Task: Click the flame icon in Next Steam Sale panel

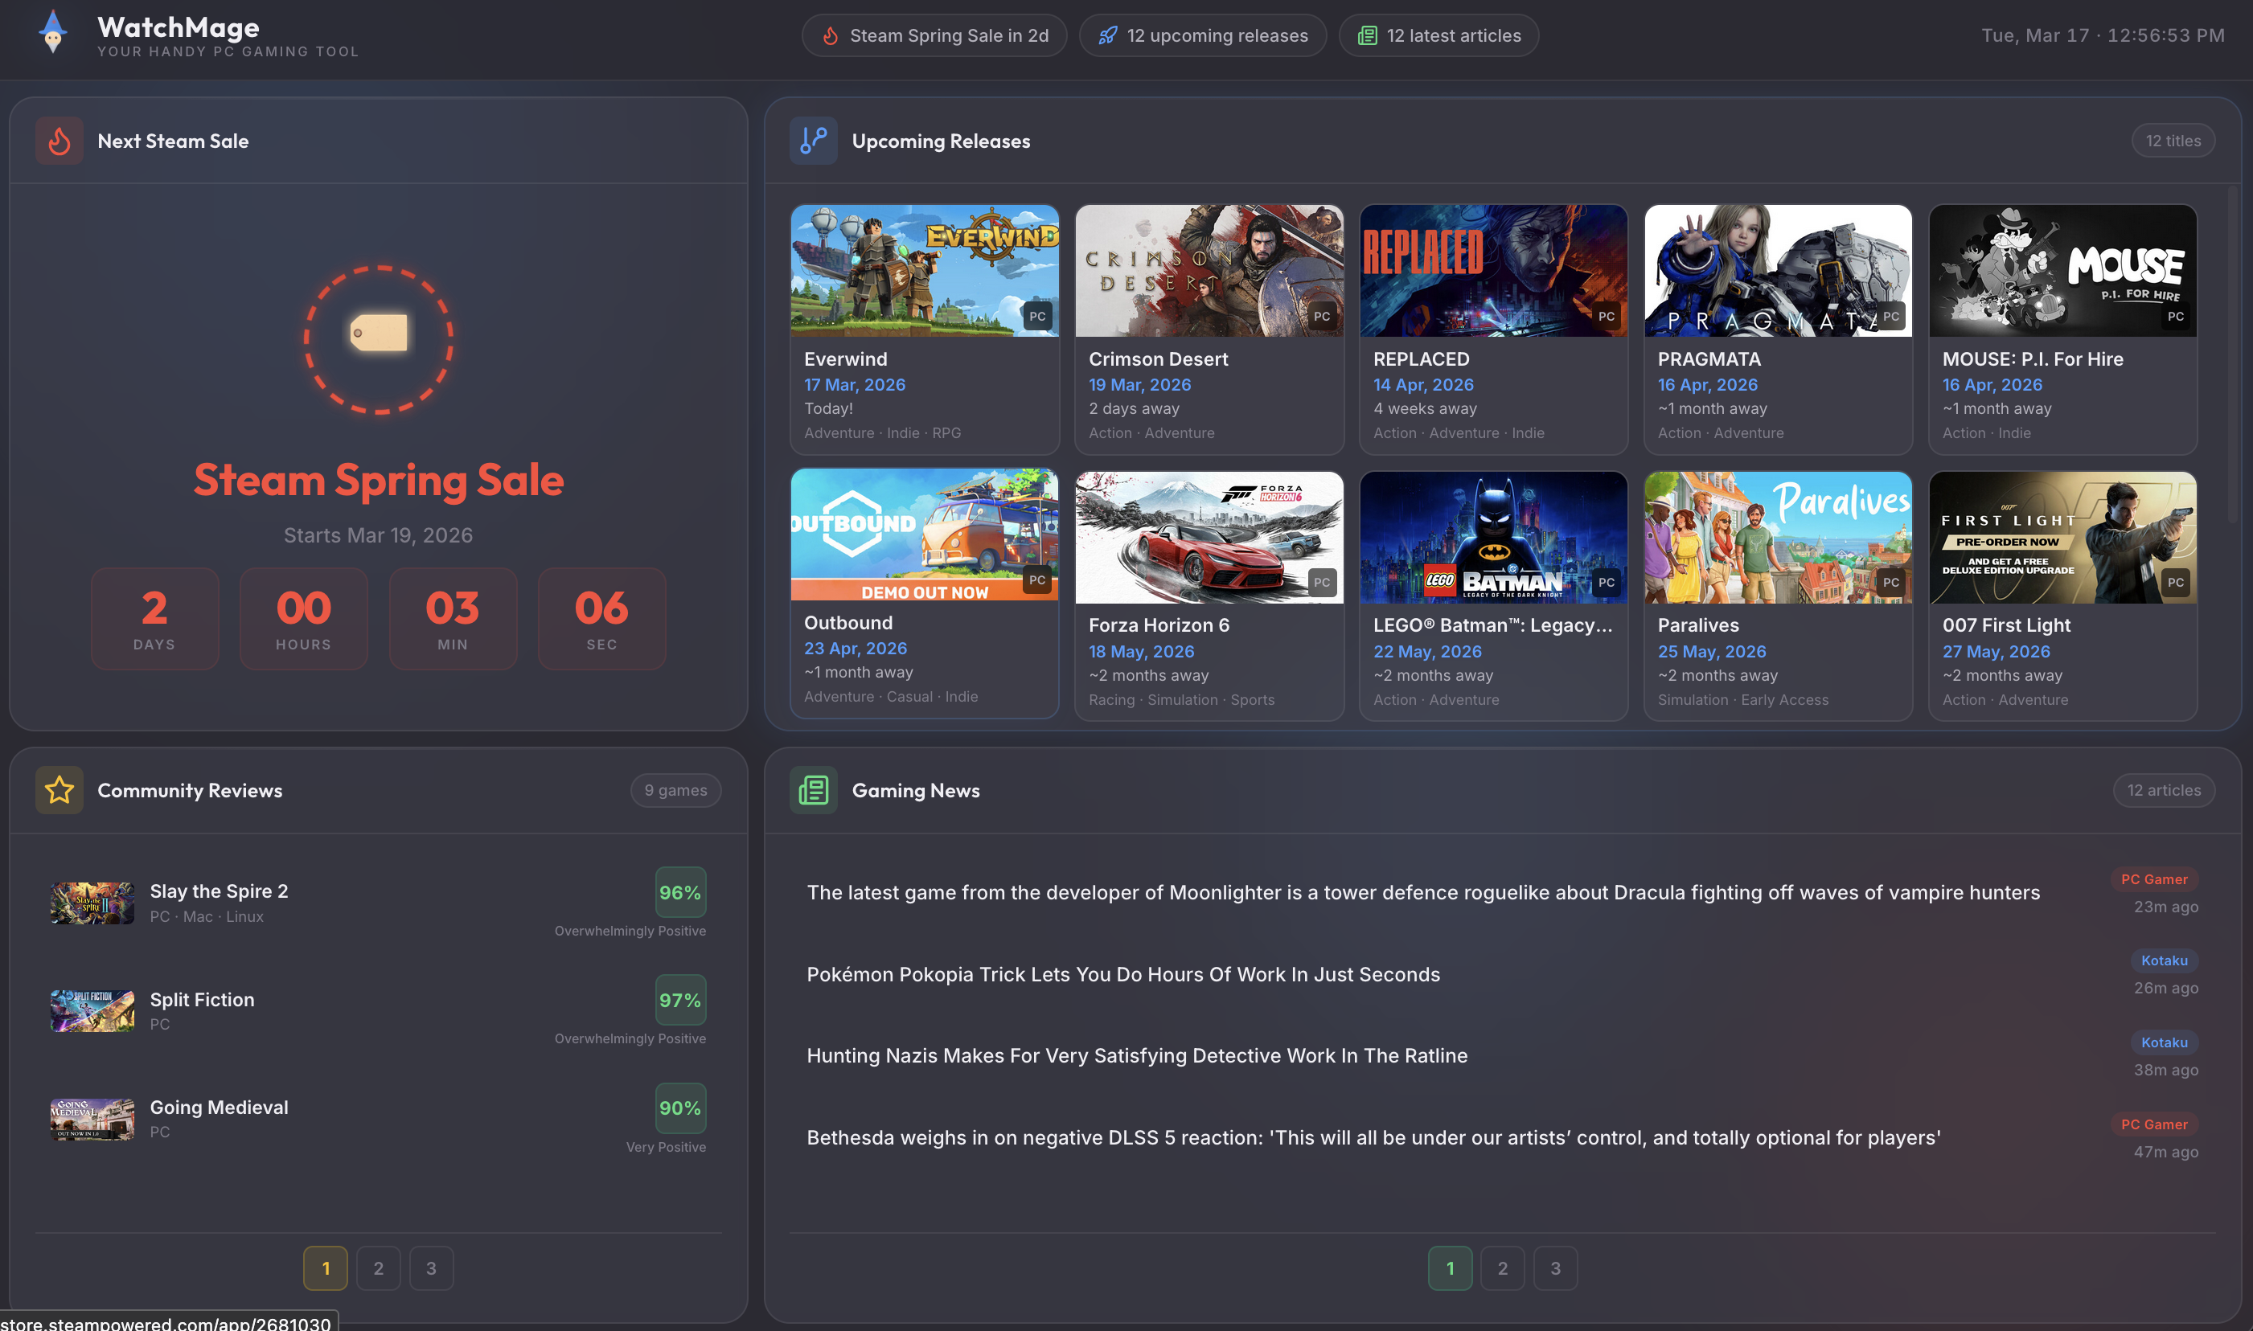Action: [59, 141]
